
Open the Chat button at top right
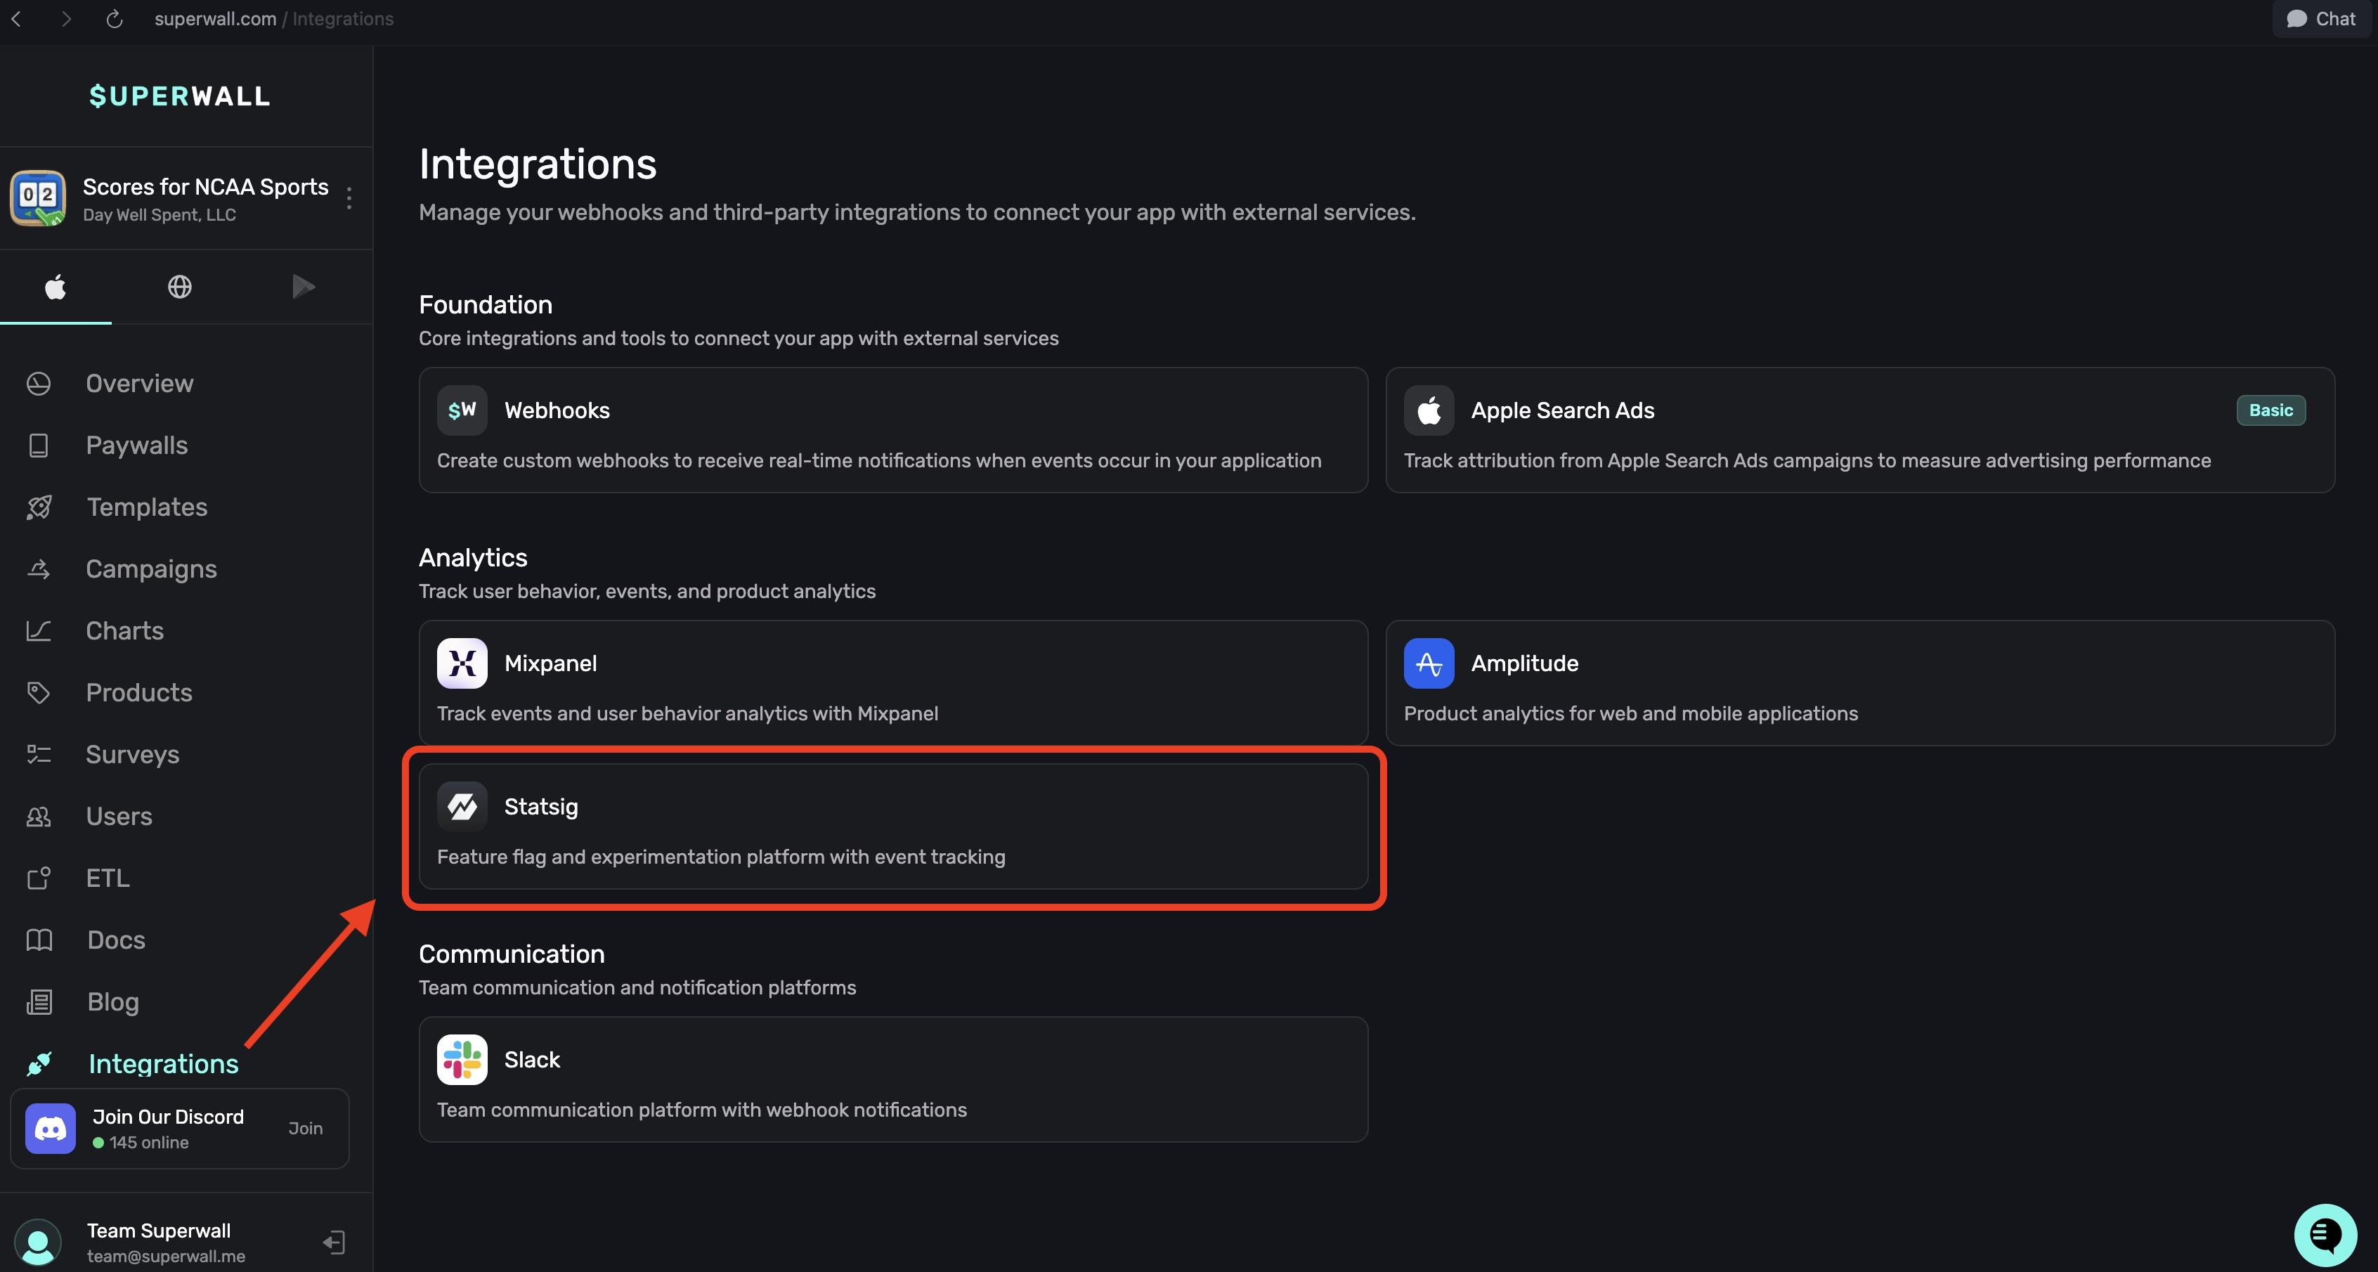(2321, 20)
